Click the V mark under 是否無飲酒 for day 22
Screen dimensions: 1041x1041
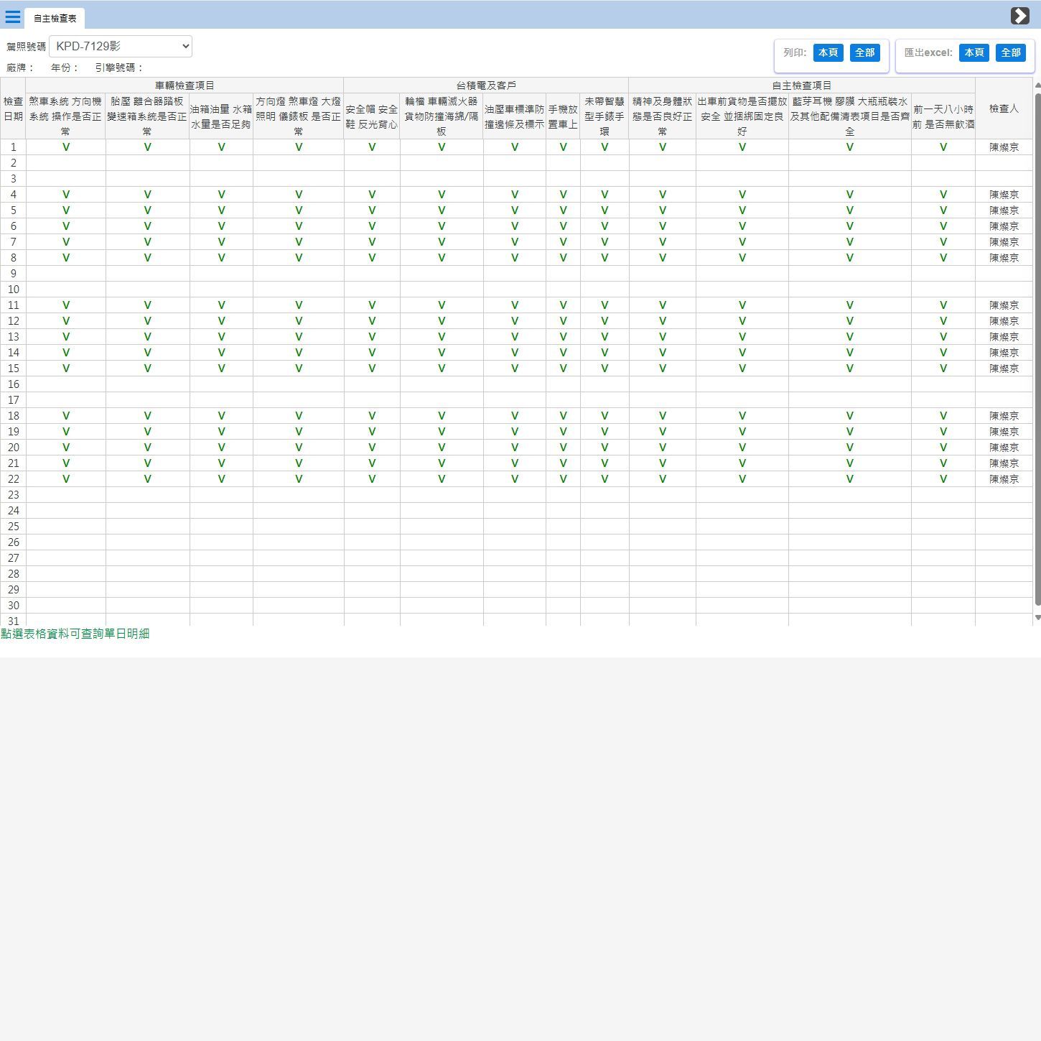[943, 479]
